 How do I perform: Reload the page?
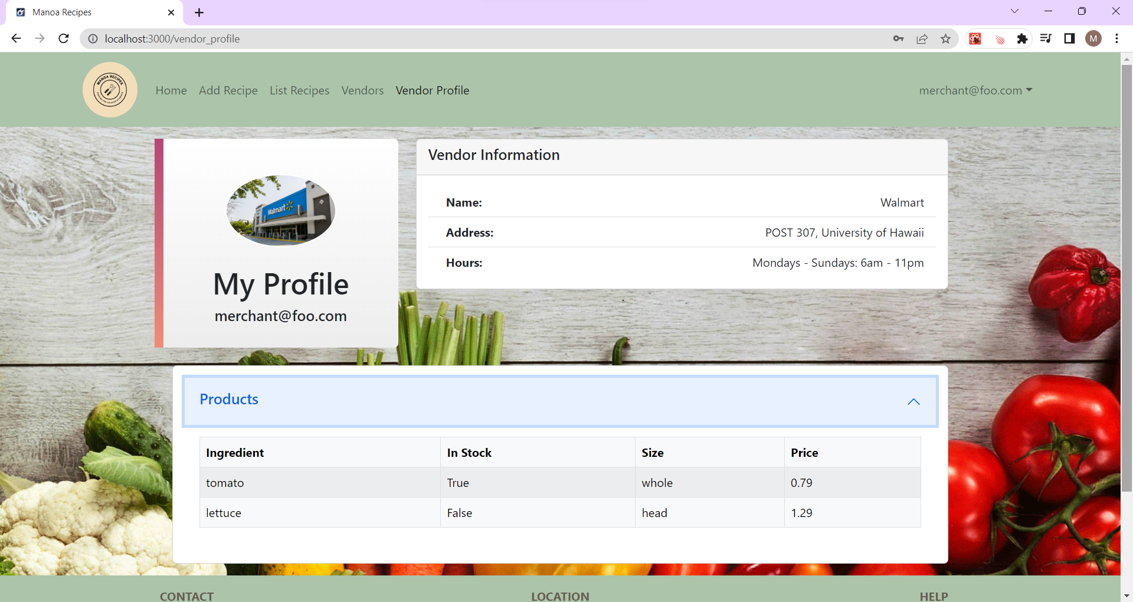pos(64,38)
